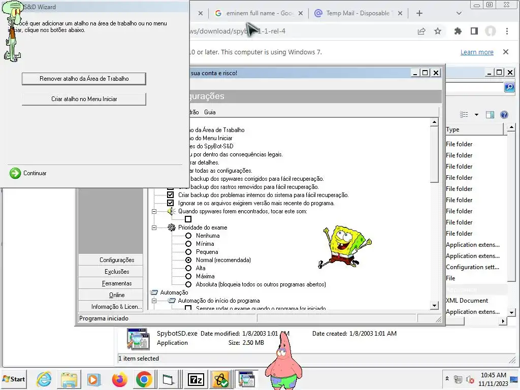Select the Máxima priority radio button
Viewport: 520px width, 390px height.
[188, 276]
